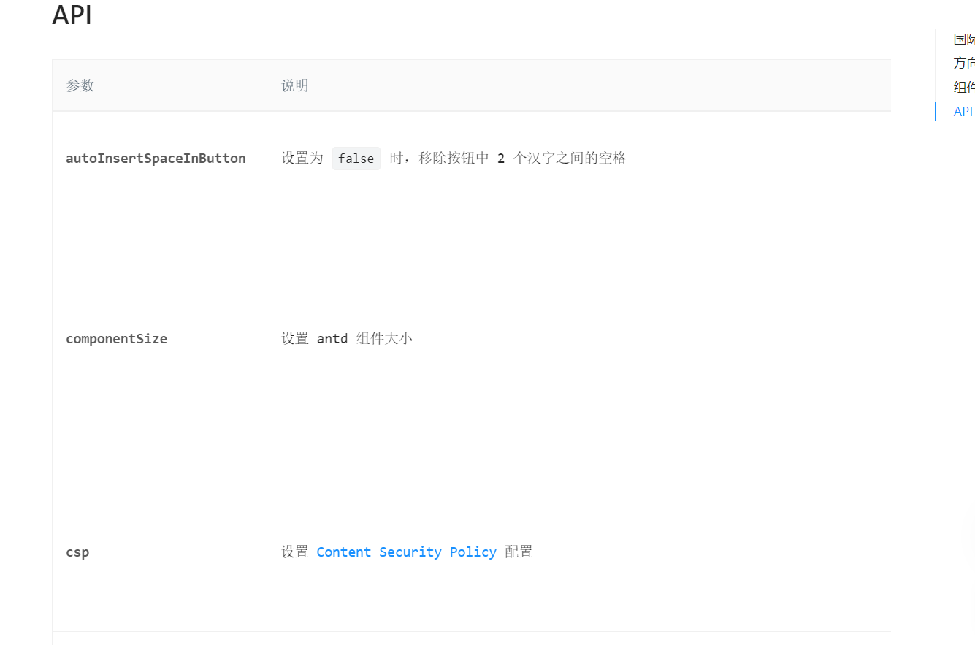Open the Content Security Policy link
This screenshot has width=975, height=645.
pos(406,552)
